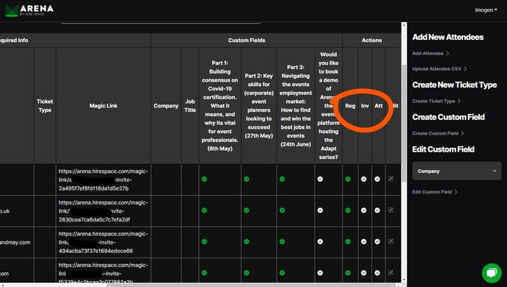Click demo column white check in 494acba73f37e1694edece66 row

(320, 241)
